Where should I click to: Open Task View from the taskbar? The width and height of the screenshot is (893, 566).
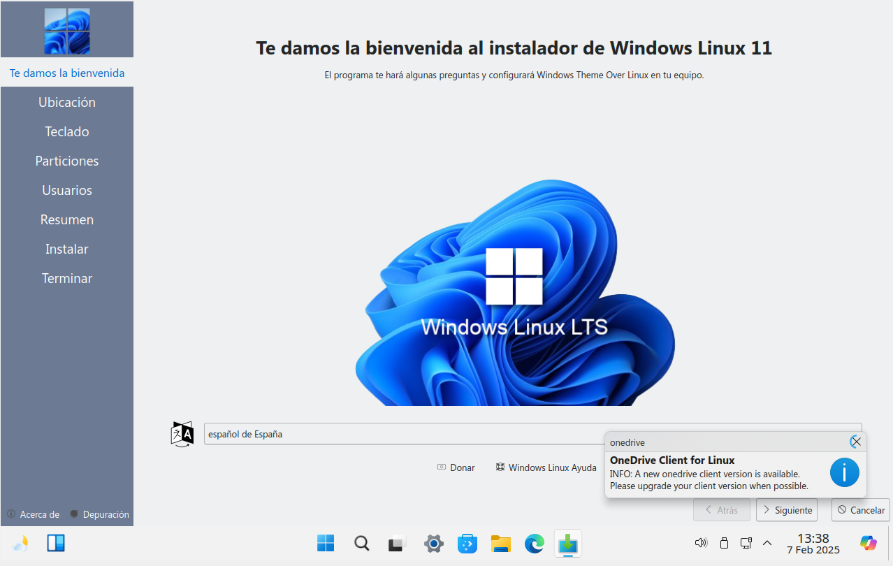397,543
